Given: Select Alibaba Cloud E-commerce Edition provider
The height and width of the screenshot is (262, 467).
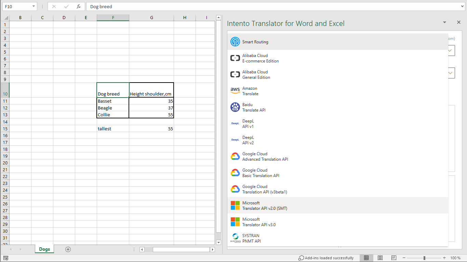Looking at the screenshot, I should pyautogui.click(x=337, y=58).
